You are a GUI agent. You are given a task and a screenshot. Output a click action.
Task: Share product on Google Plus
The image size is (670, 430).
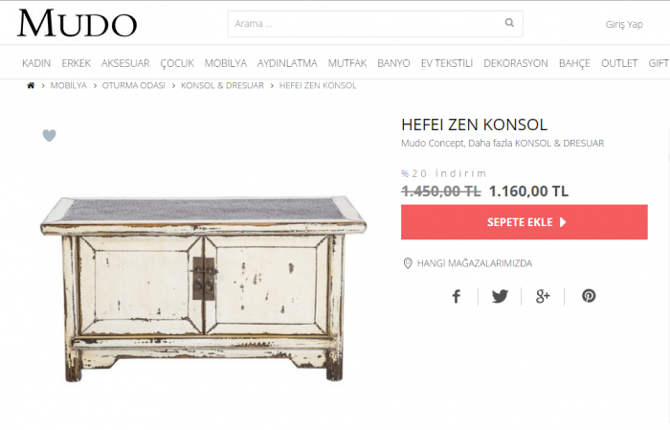point(543,296)
